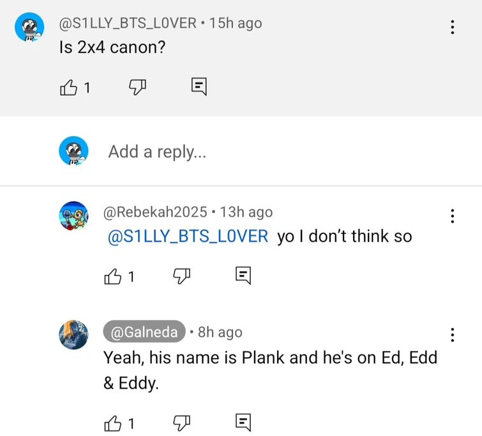Click reply icon under Rebekah2025's comment
482x436 pixels.
click(243, 276)
